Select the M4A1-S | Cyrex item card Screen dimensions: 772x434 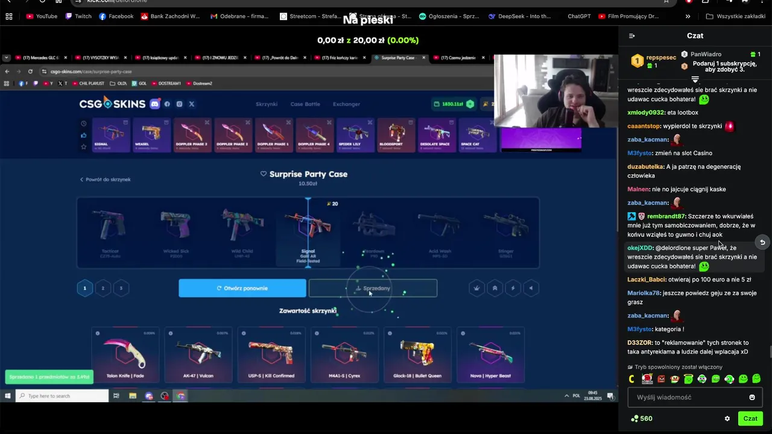click(x=344, y=355)
